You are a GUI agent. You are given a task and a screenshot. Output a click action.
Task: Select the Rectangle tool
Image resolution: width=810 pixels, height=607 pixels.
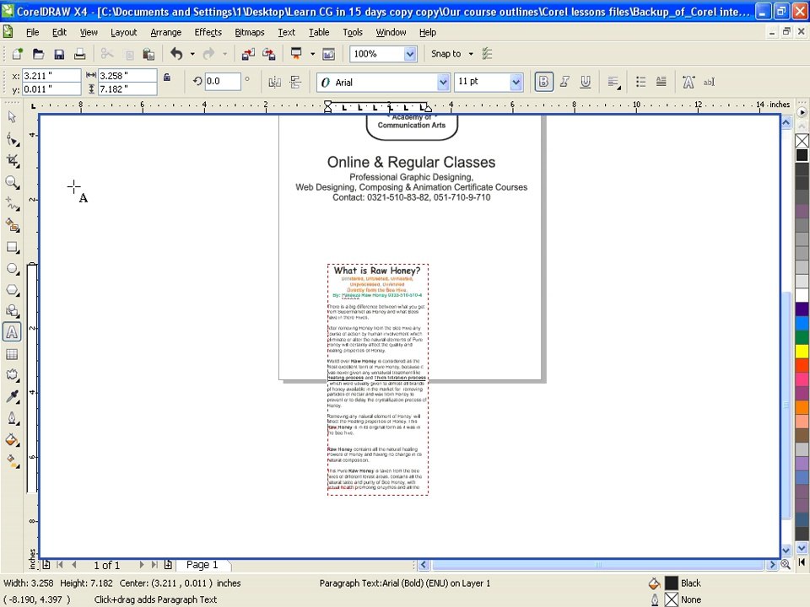[x=12, y=247]
